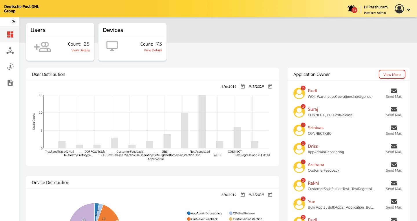The width and height of the screenshot is (417, 221).
Task: Open start date calendar in User Distribution
Action: pyautogui.click(x=243, y=87)
